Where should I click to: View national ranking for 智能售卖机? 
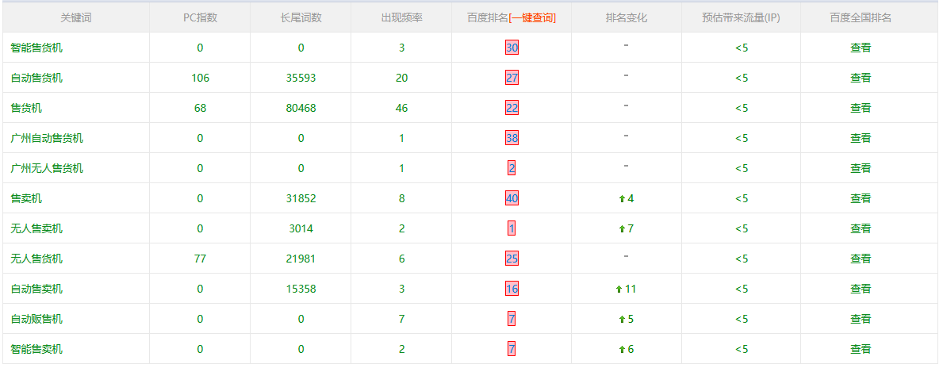(x=861, y=349)
